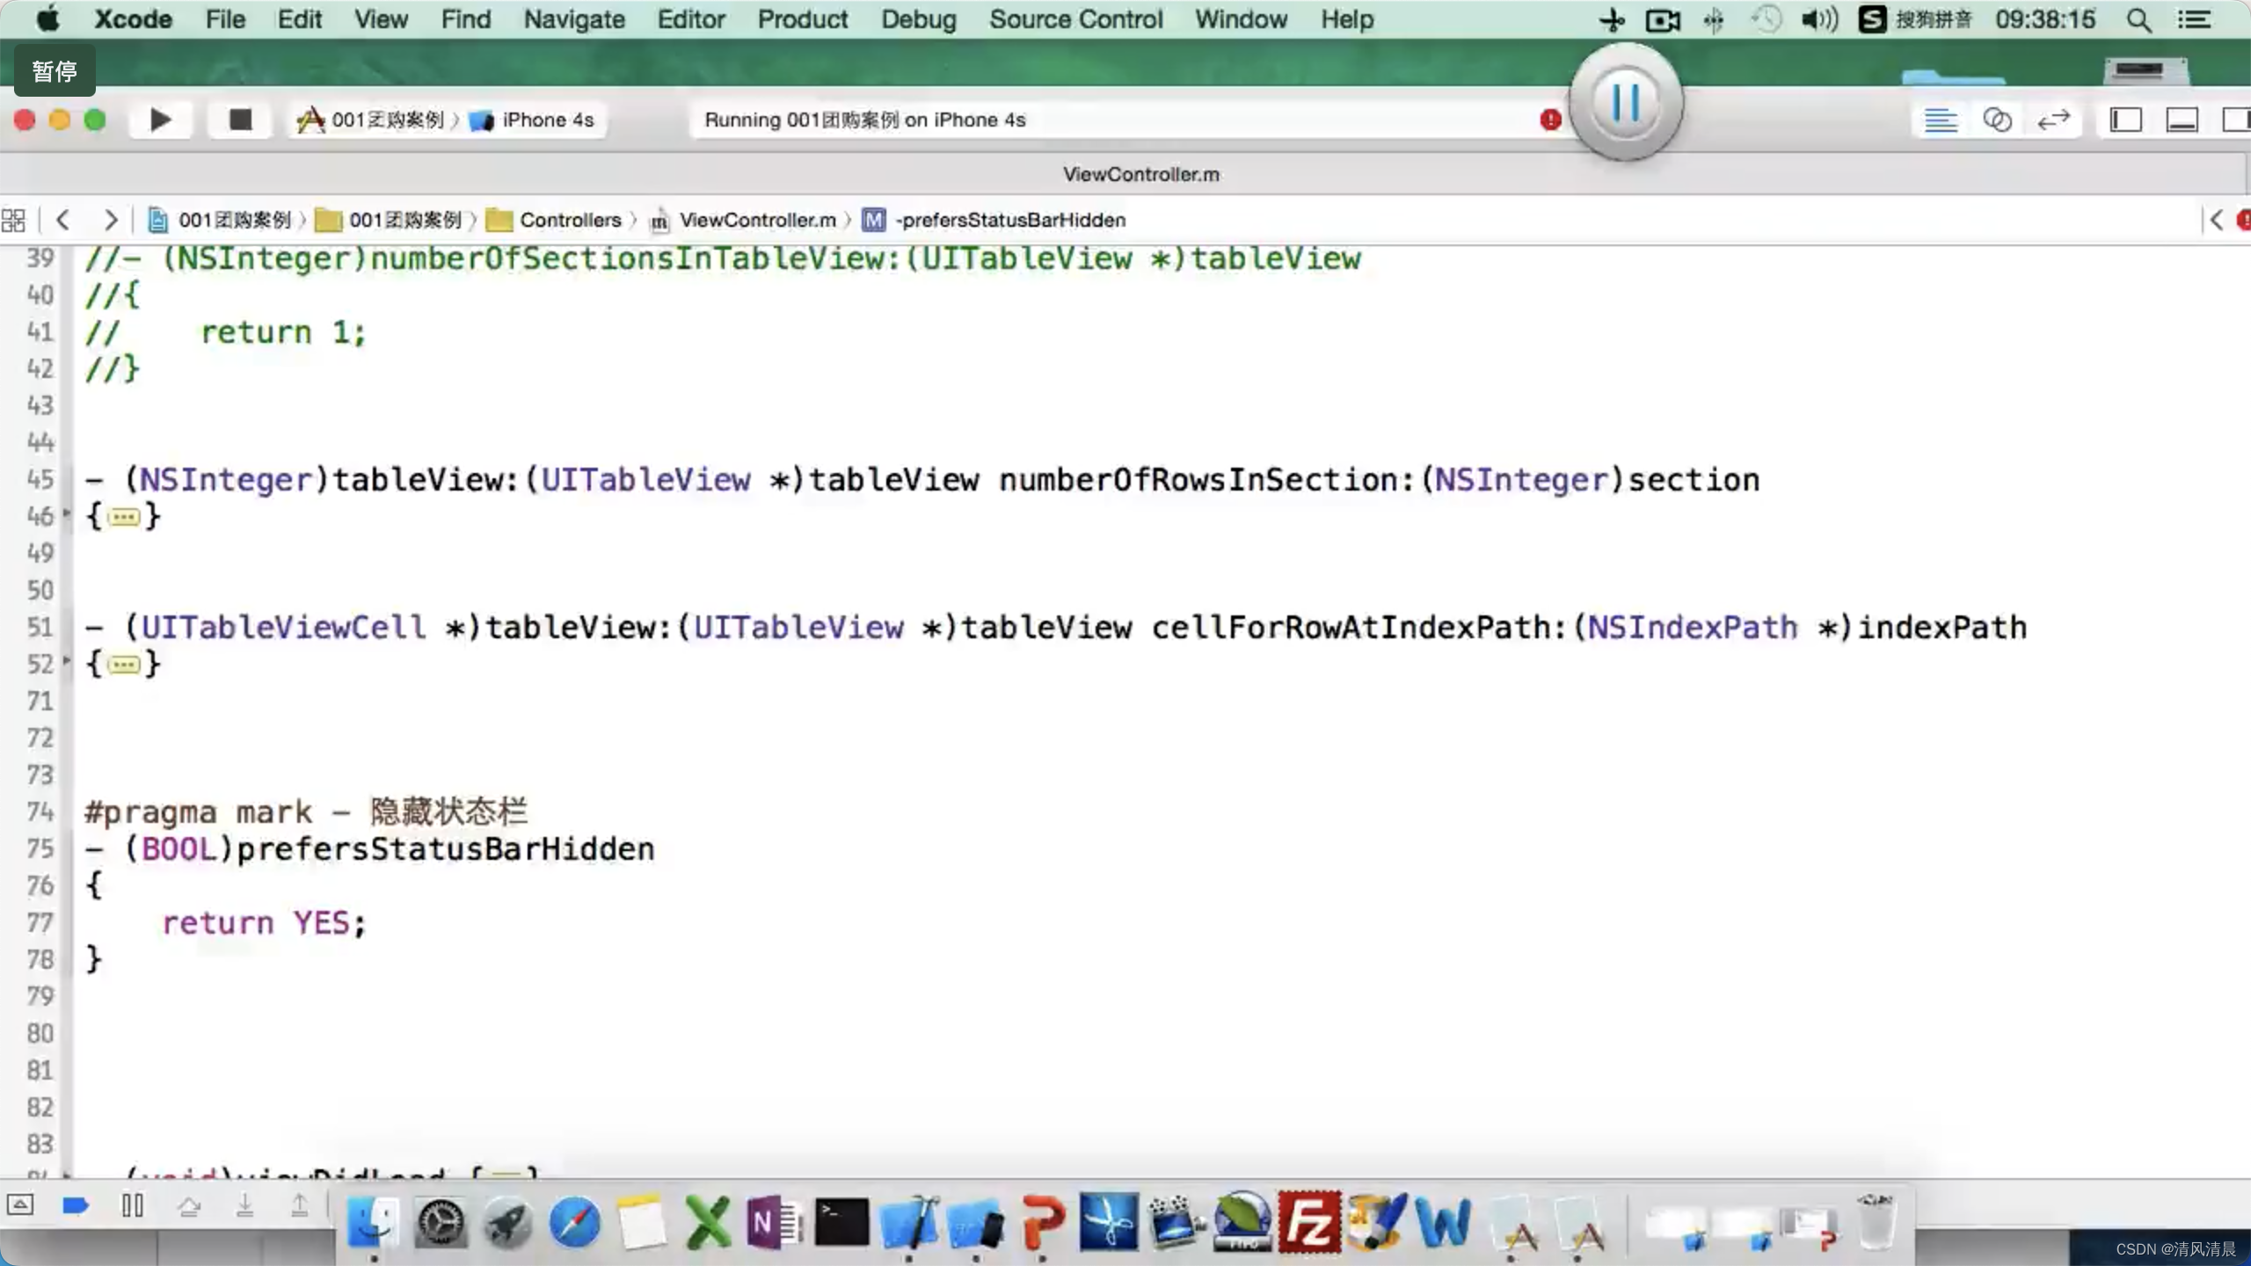Toggle the Navigator panel visibility
This screenshot has width=2251, height=1266.
point(2125,120)
